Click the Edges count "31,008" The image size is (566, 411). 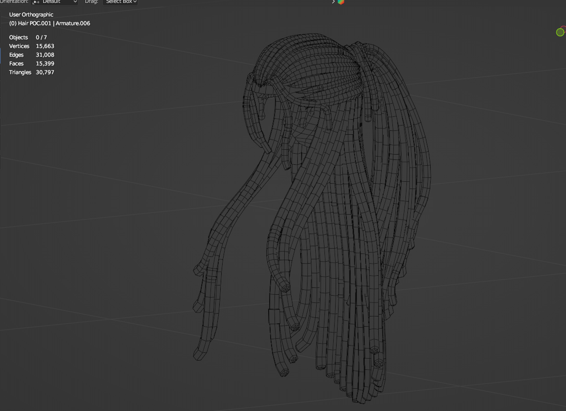click(x=45, y=55)
